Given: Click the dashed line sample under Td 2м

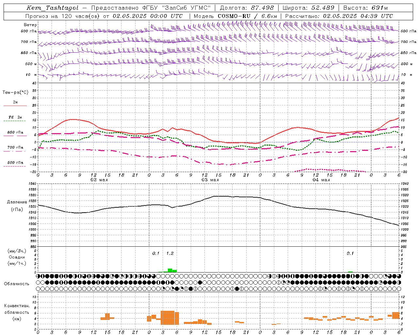Looking at the screenshot, I should (14, 121).
